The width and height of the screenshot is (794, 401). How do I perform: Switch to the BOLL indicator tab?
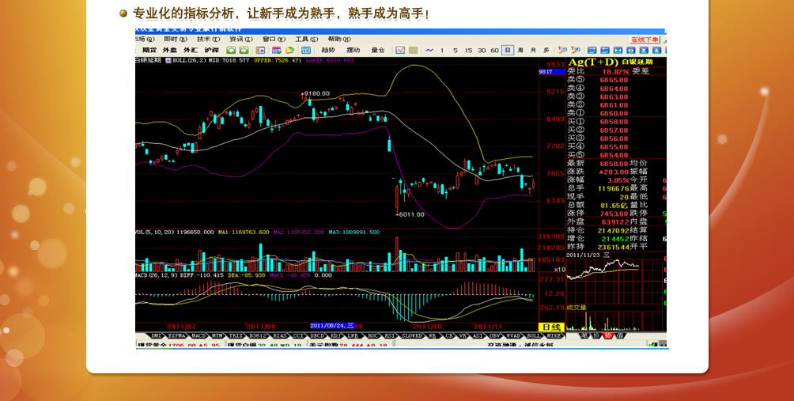pyautogui.click(x=534, y=335)
